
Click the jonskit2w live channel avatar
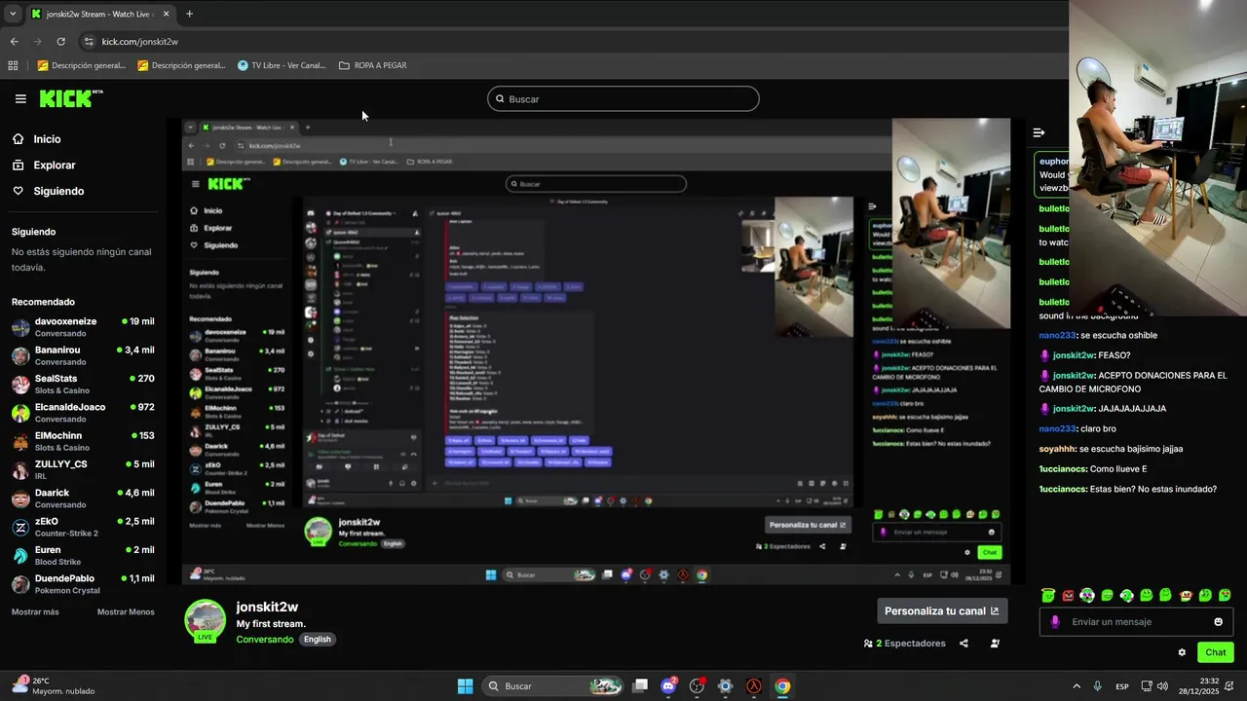point(205,621)
